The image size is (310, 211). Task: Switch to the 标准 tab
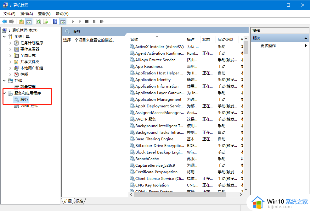coord(79,201)
